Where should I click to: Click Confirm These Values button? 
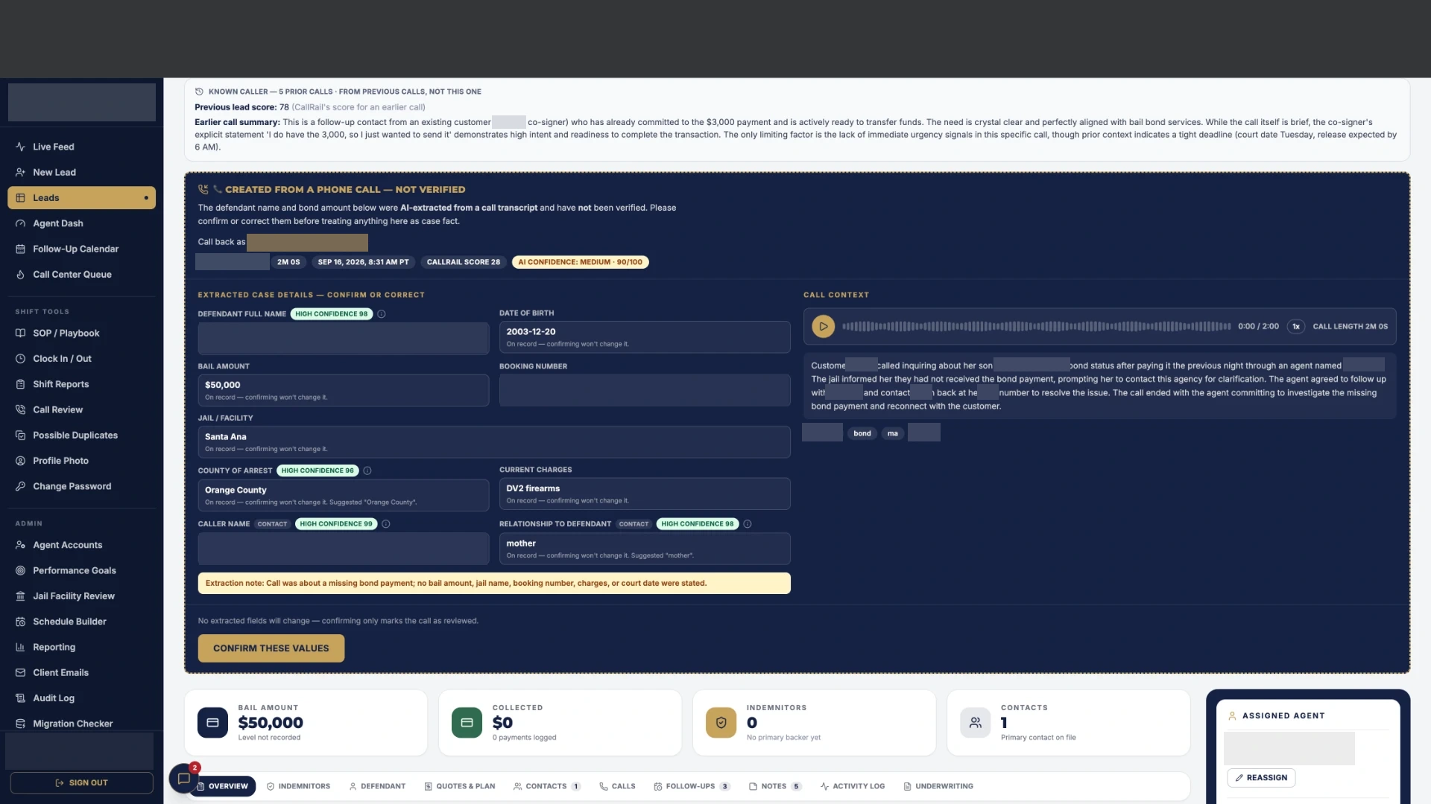point(271,648)
